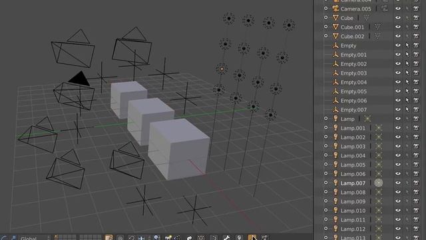Select the Lamp.001 name in outliner

click(353, 128)
